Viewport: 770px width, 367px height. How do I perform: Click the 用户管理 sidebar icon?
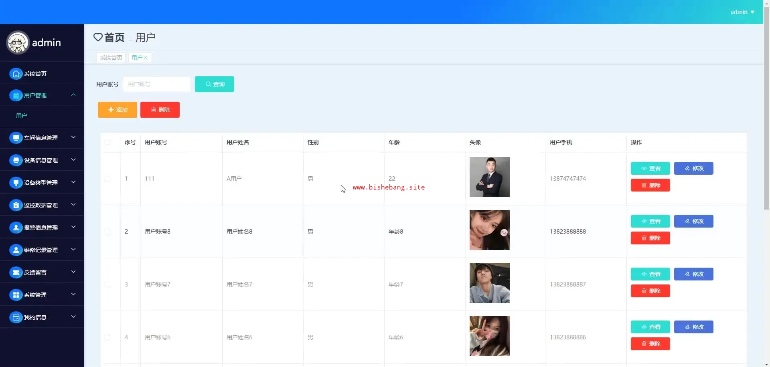pyautogui.click(x=16, y=95)
